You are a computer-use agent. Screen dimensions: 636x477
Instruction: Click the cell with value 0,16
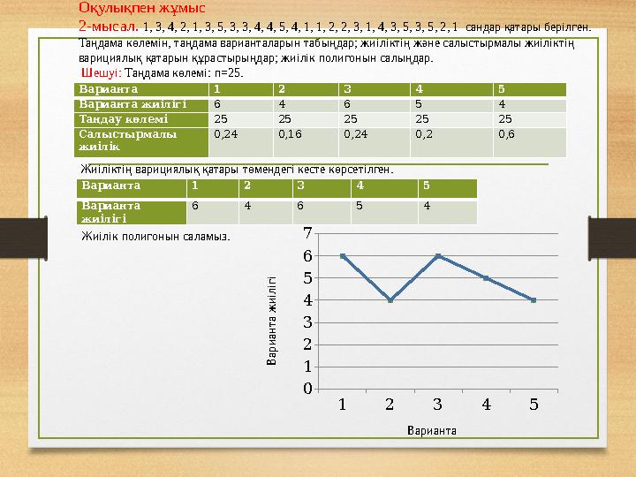coord(306,142)
